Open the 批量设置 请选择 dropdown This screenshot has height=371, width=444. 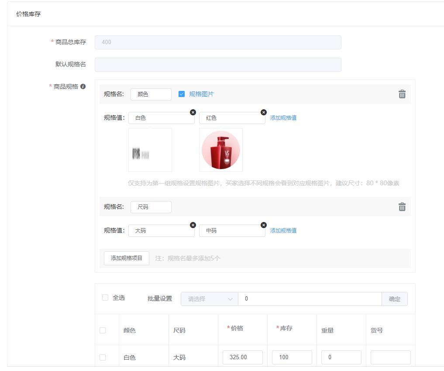pyautogui.click(x=209, y=299)
